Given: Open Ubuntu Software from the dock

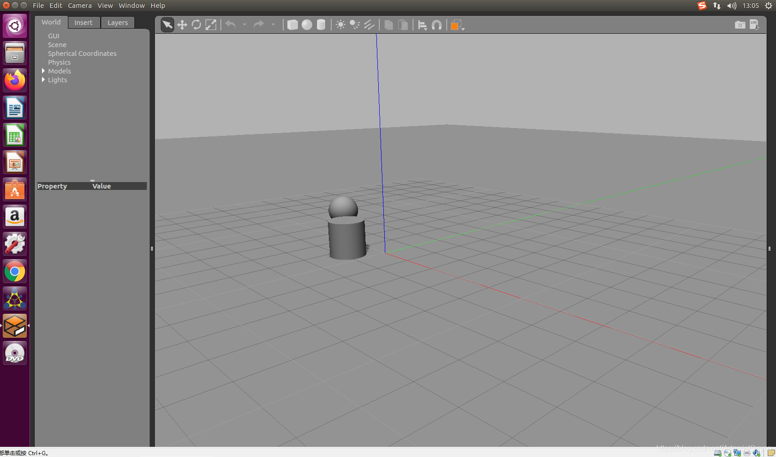Looking at the screenshot, I should (15, 189).
